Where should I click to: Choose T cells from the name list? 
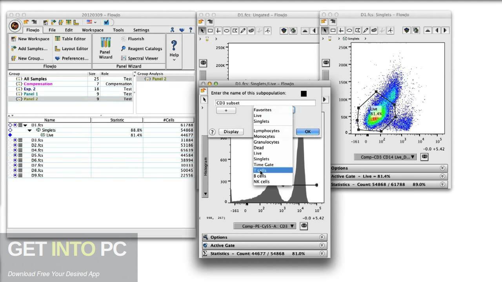click(x=273, y=170)
